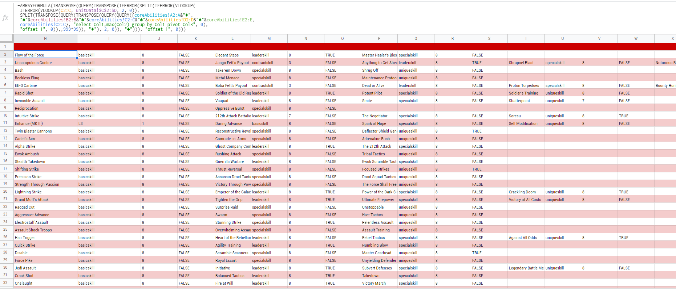Click the 'contractskill' cell beside Jango Fett's Payout
This screenshot has height=289, width=676.
click(269, 63)
